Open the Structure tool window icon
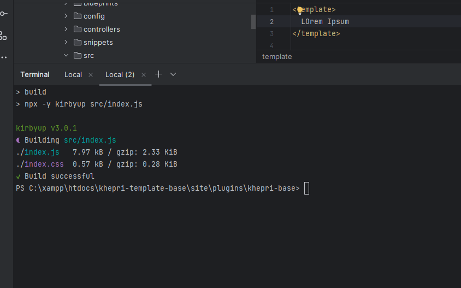 point(4,36)
